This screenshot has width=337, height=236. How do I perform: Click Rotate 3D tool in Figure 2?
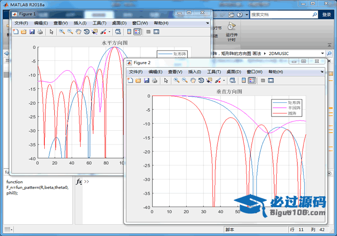coord(201,81)
